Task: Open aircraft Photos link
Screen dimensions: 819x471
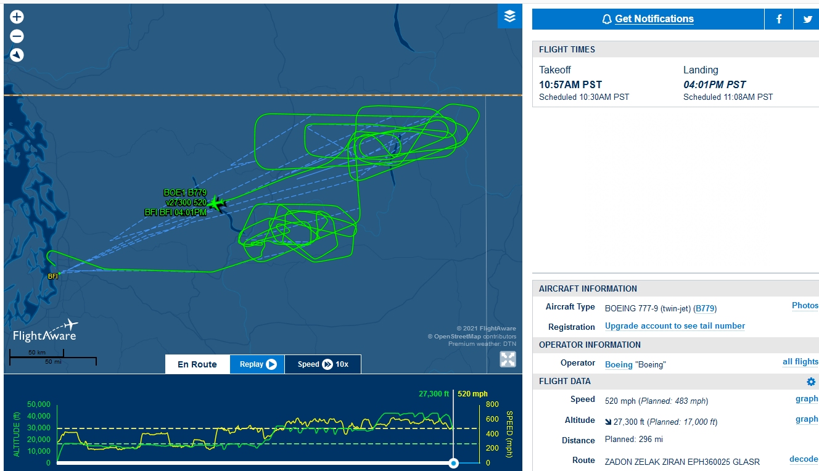Action: pos(805,306)
